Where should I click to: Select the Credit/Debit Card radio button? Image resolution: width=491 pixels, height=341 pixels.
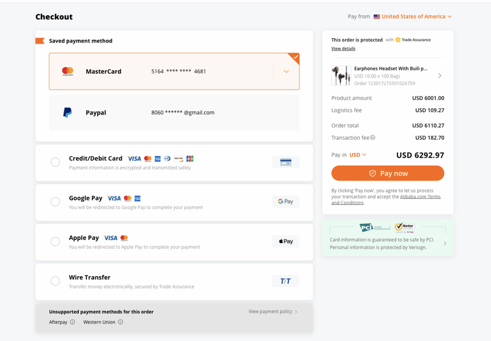tap(55, 162)
